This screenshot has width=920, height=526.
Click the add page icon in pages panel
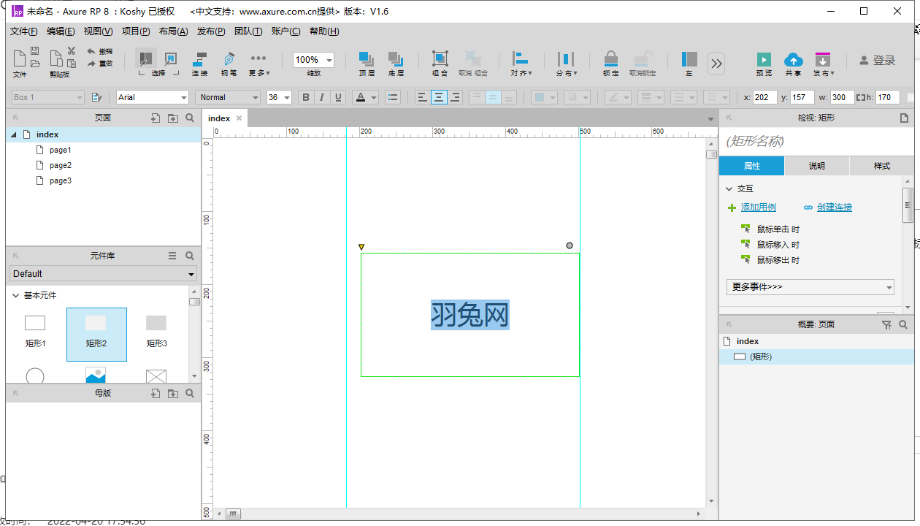coord(156,118)
